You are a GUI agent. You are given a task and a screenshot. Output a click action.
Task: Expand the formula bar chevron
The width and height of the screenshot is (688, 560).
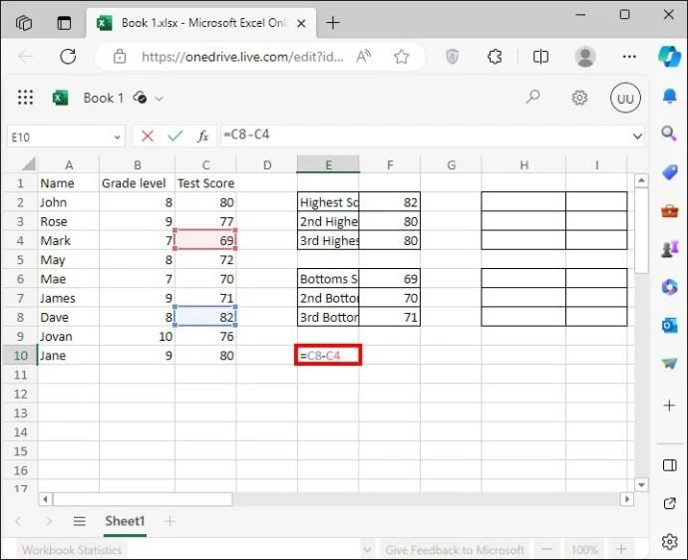coord(637,137)
